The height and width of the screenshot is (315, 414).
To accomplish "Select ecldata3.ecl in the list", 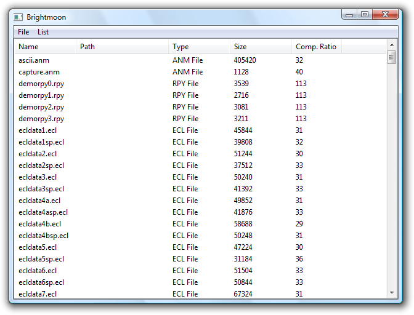I will 38,177.
